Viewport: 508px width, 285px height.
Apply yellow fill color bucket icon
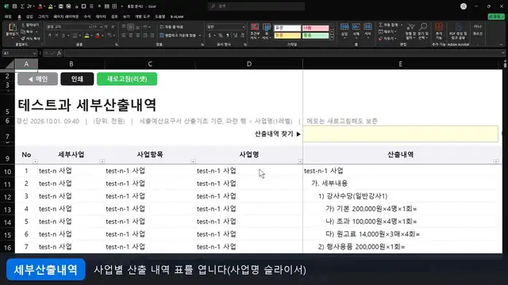[x=87, y=36]
